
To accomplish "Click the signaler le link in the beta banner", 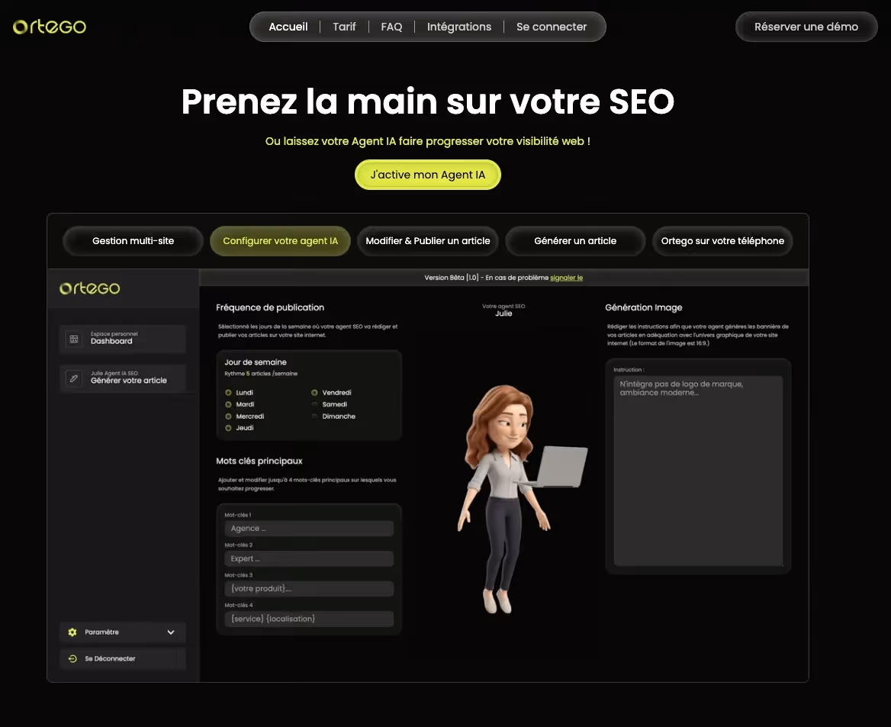I will click(x=566, y=278).
